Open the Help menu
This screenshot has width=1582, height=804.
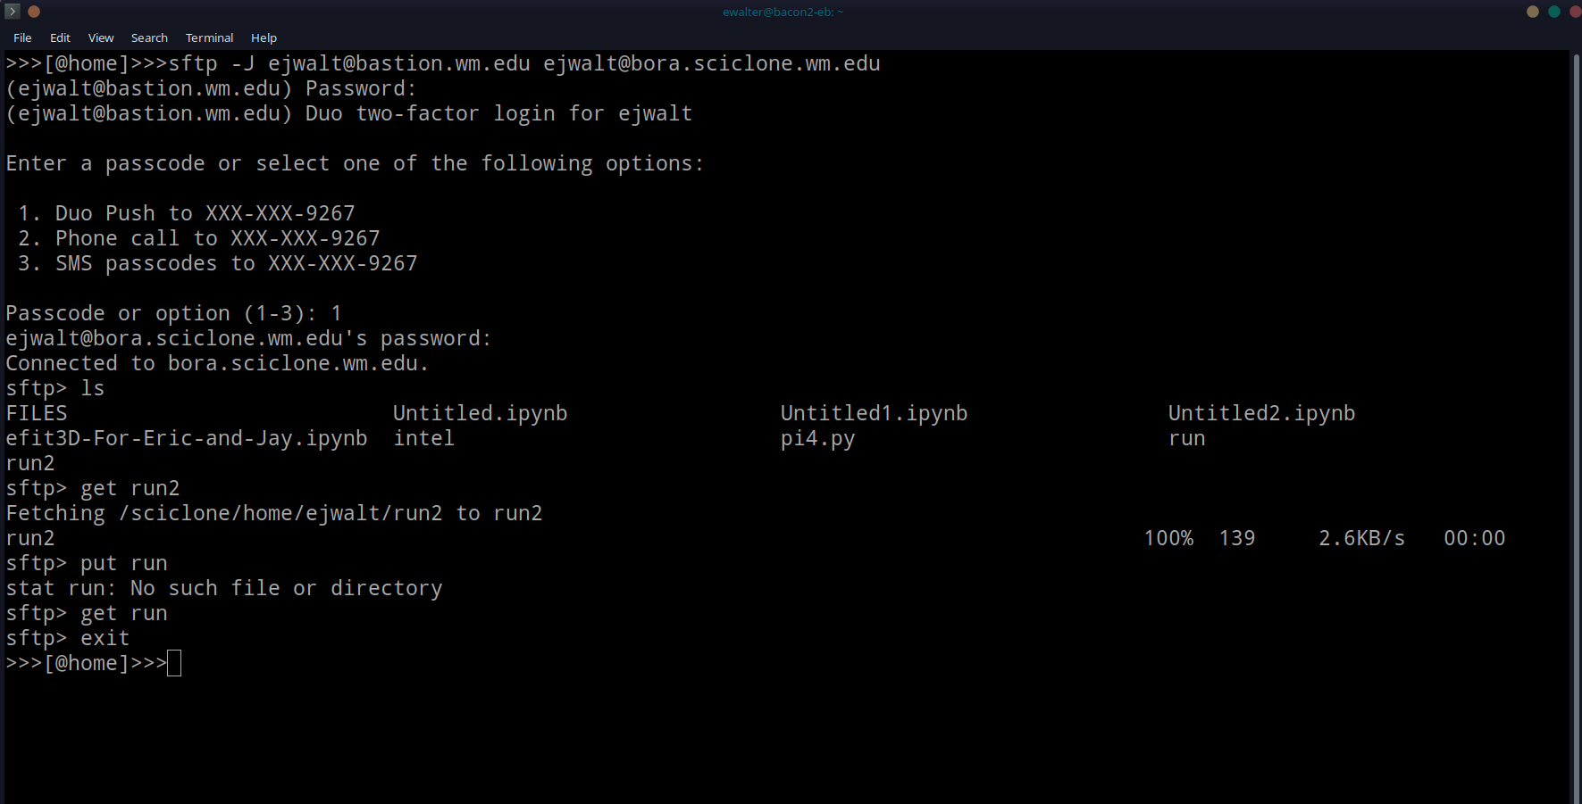(264, 37)
